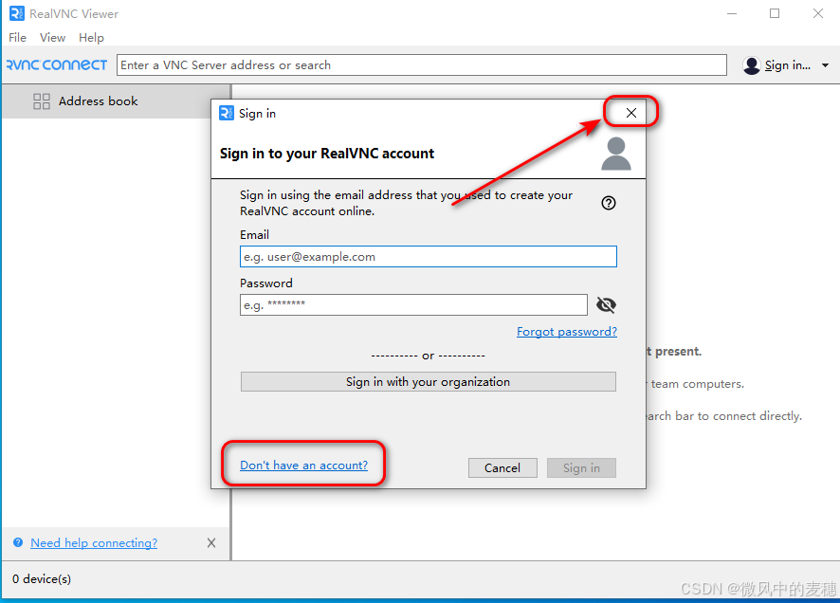Open the Forgot password link
This screenshot has height=603, width=840.
567,332
